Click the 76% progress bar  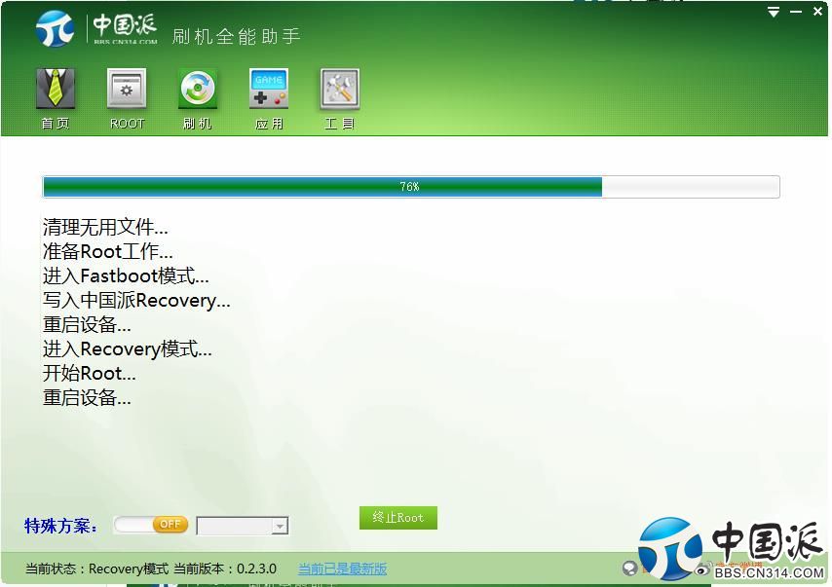411,187
